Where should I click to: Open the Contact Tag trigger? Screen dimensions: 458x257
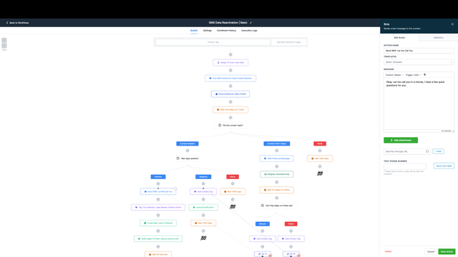tap(213, 42)
